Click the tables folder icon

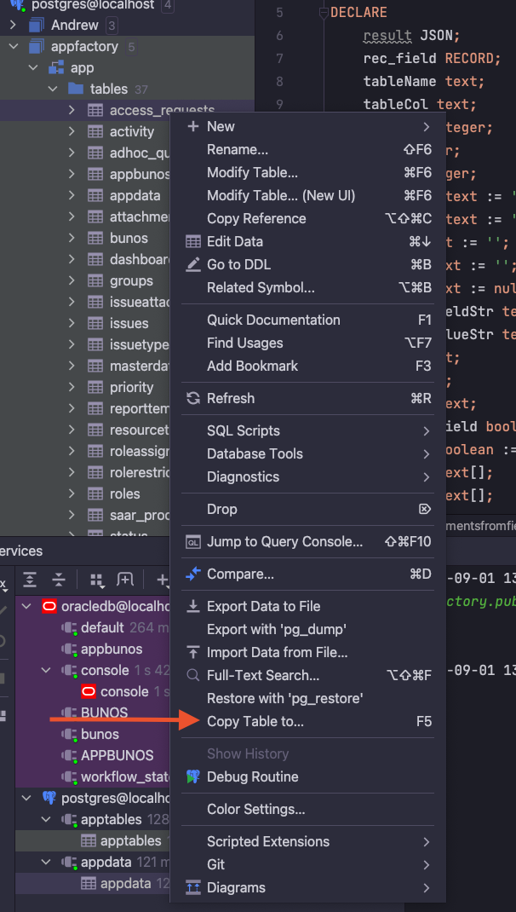pyautogui.click(x=76, y=89)
